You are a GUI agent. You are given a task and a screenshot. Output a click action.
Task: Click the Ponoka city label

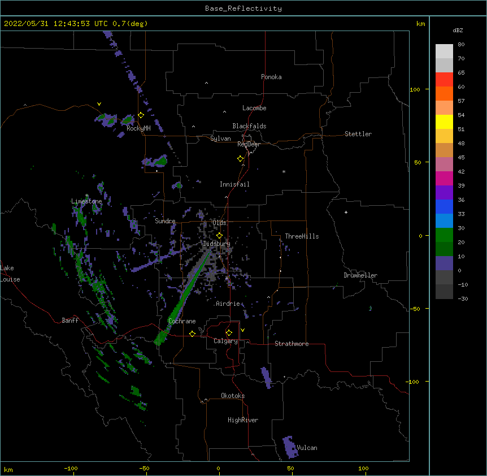pos(271,77)
